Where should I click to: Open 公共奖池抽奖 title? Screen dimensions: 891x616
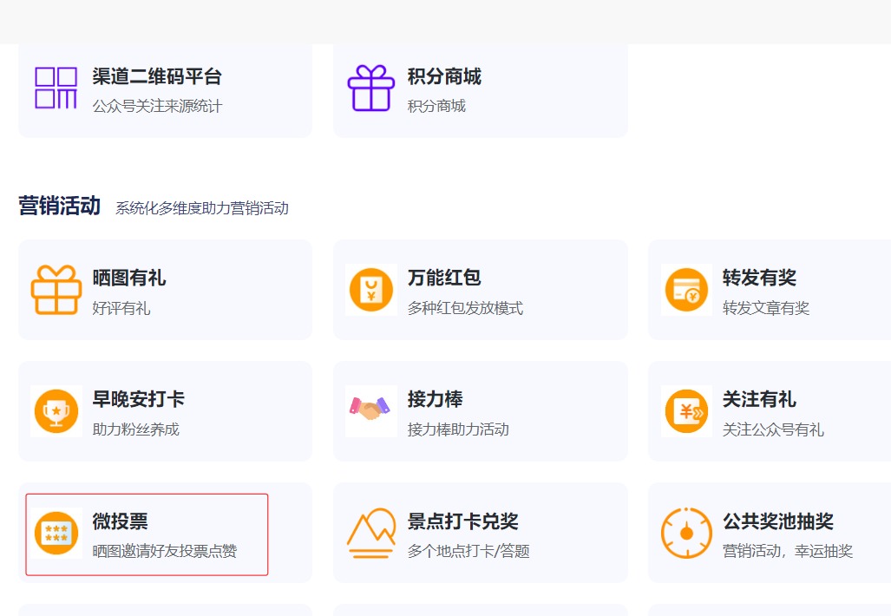click(x=778, y=521)
